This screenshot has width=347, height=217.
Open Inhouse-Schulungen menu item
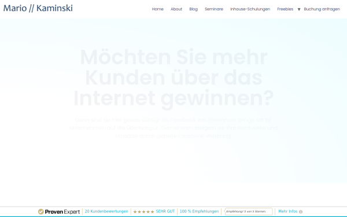tap(250, 9)
